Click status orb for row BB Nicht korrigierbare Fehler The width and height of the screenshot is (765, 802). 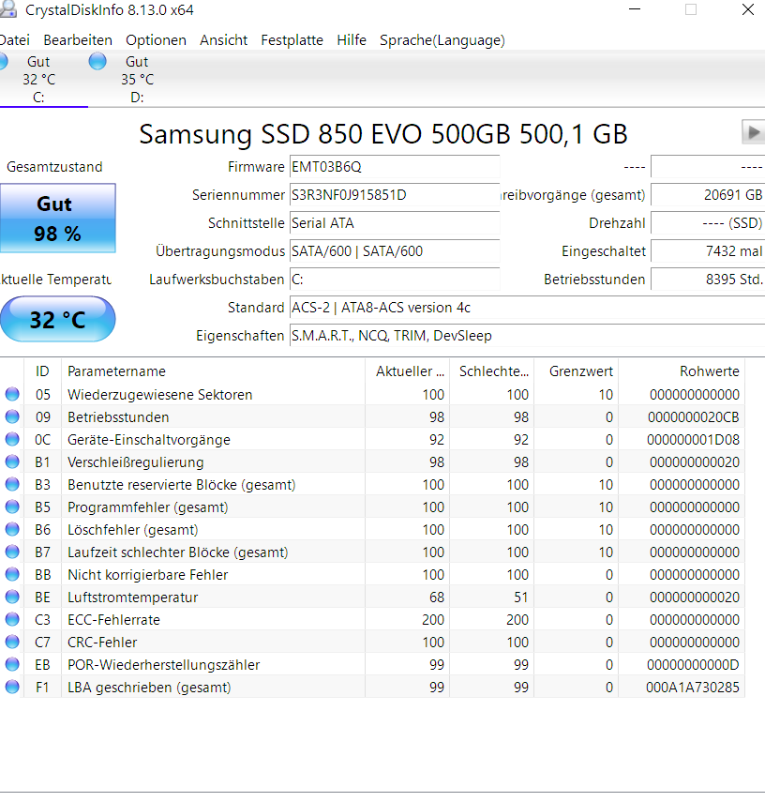(x=12, y=574)
